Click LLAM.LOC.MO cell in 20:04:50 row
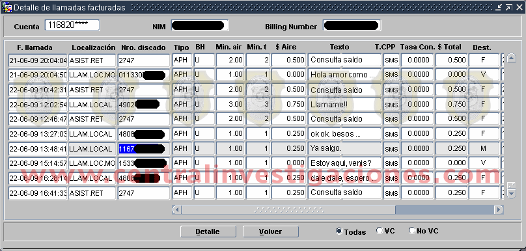 [x=92, y=75]
